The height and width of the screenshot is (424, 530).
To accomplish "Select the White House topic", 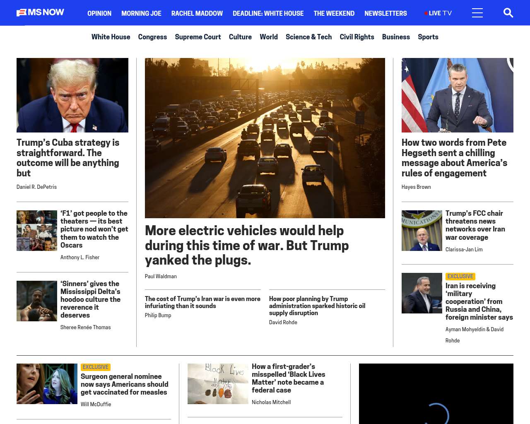I will pyautogui.click(x=111, y=37).
